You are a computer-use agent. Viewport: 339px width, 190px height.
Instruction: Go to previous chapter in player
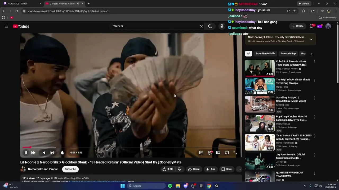(x=43, y=153)
